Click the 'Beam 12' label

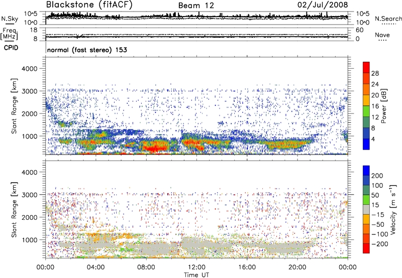196,6
